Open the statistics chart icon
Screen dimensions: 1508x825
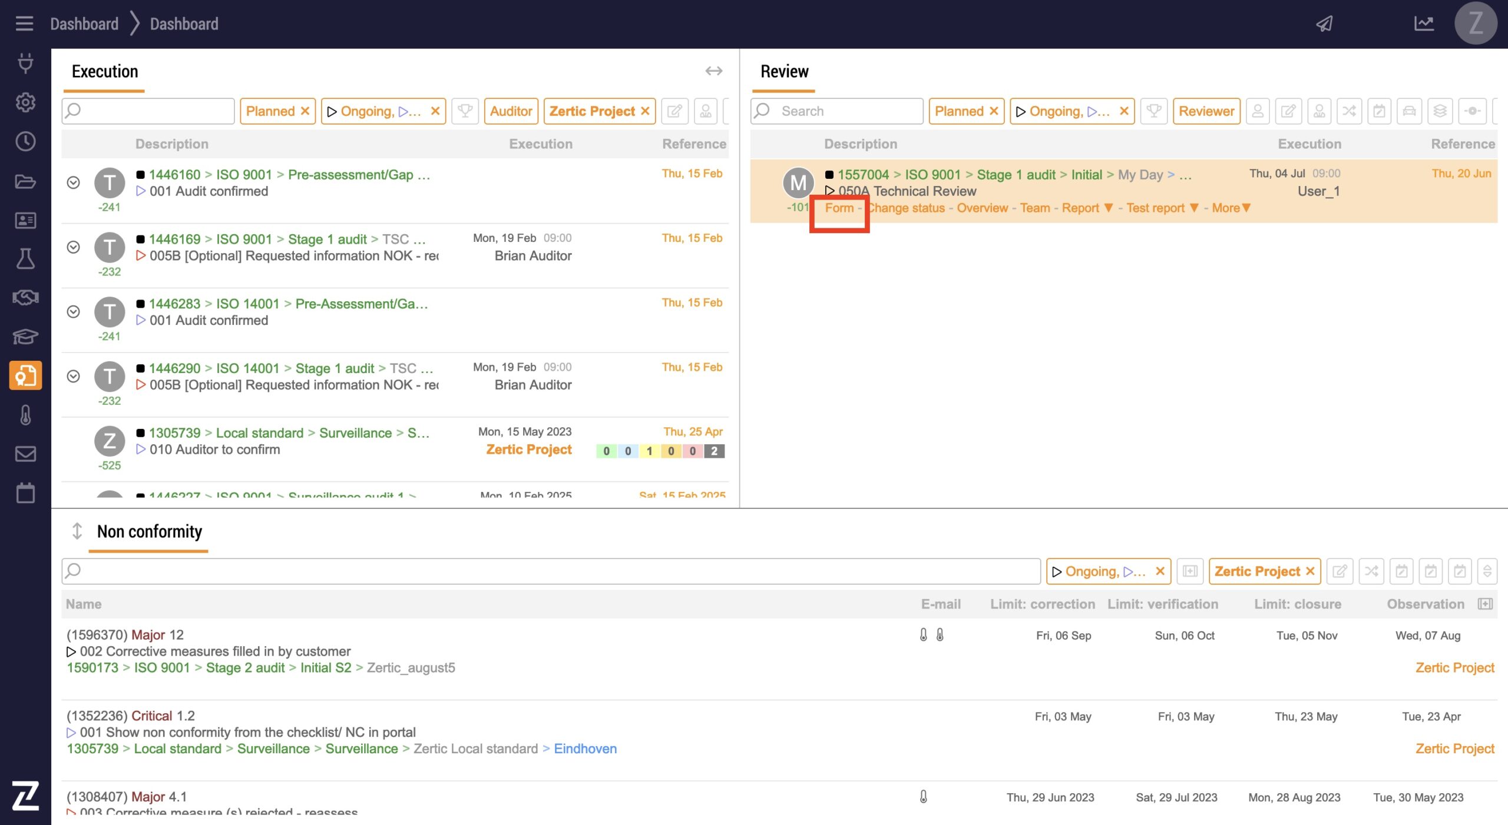(1423, 24)
